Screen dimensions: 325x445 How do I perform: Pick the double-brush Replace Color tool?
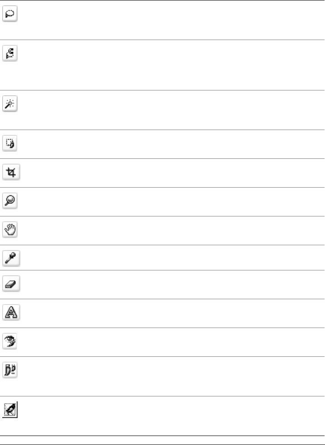10,370
